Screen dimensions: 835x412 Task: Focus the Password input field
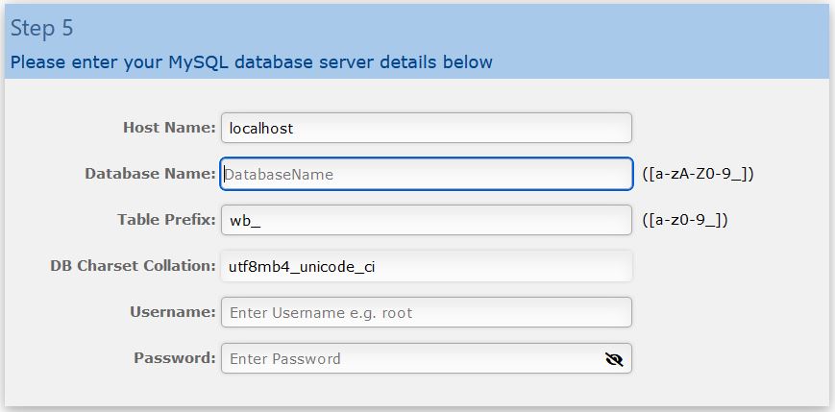427,358
